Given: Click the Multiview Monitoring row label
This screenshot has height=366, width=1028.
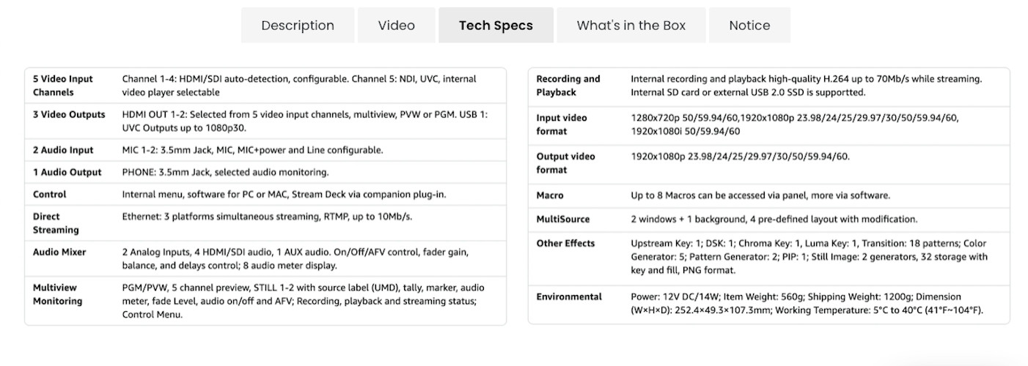Looking at the screenshot, I should 58,294.
